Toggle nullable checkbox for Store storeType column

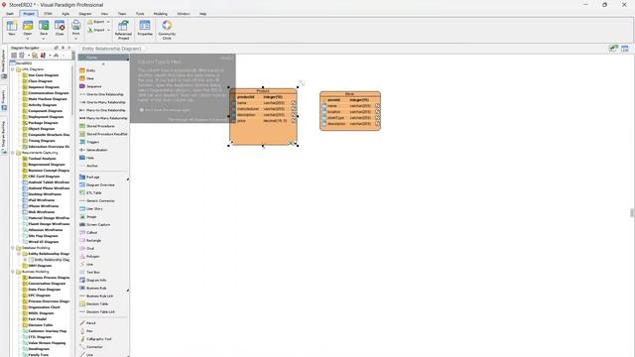(x=377, y=118)
